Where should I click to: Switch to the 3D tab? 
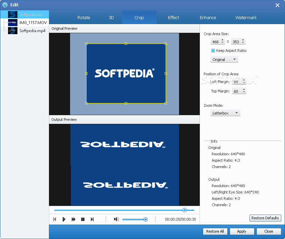(x=111, y=18)
